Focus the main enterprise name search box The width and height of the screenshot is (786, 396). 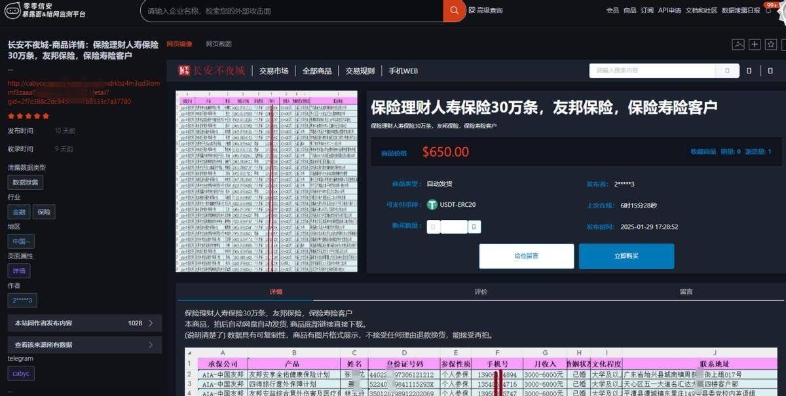291,10
